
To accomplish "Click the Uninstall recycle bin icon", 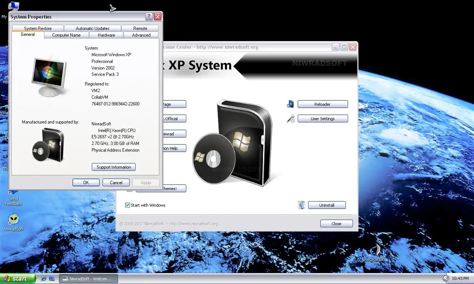I will coord(301,205).
